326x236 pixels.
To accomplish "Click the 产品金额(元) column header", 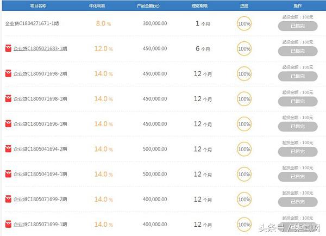I will tap(148, 6).
